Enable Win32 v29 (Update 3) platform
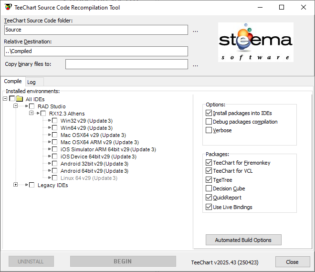 pos(54,121)
